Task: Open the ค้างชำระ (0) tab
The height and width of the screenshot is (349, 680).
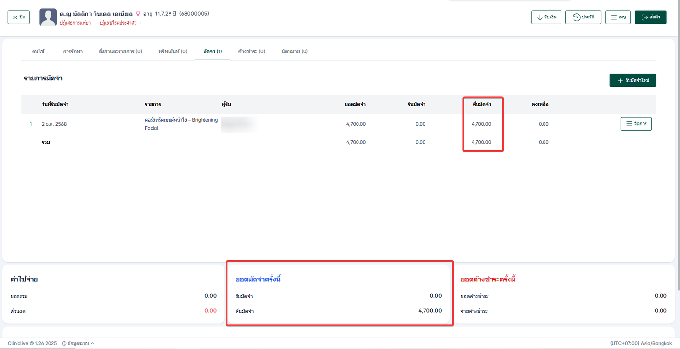Action: 252,51
